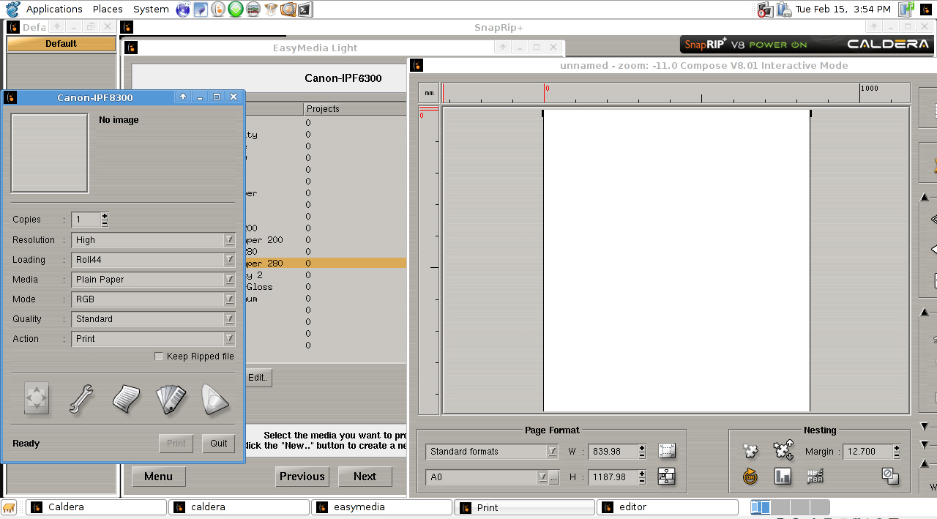Open the Action dropdown set to Print
Screen dimensions: 937x519
coord(153,339)
